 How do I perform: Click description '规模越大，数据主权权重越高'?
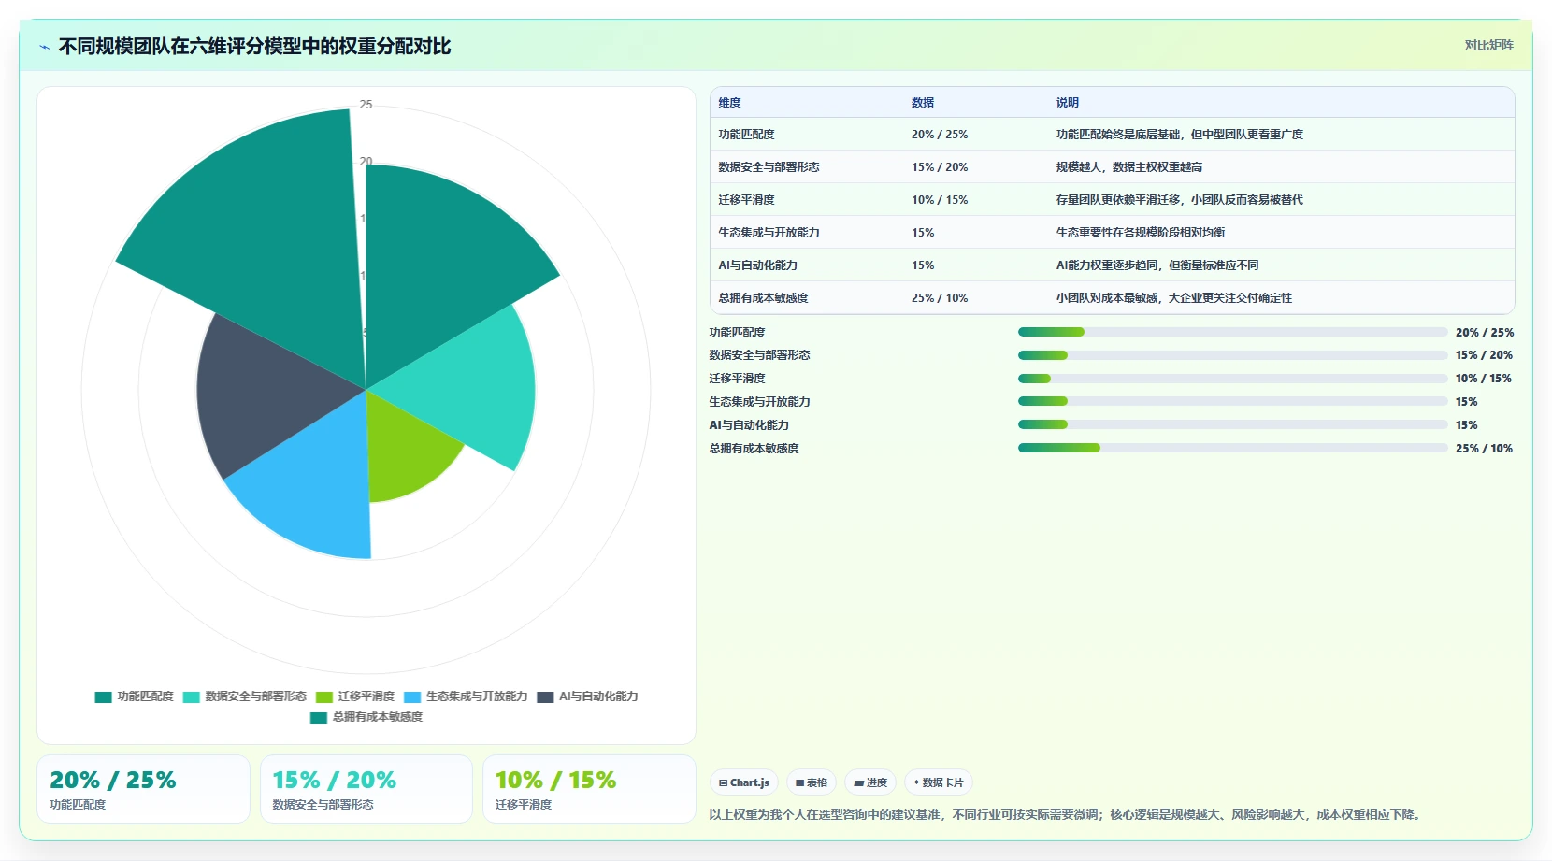[1129, 167]
